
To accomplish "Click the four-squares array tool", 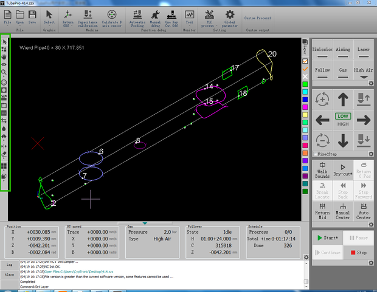I will coord(4,166).
